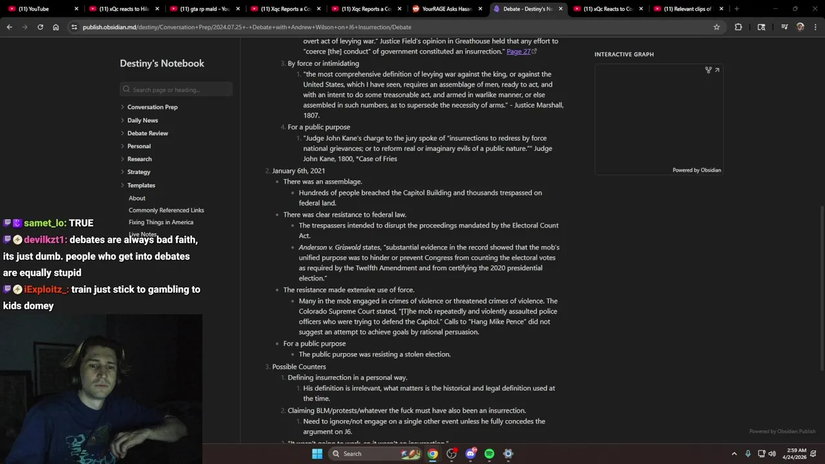The image size is (825, 464).
Task: Go back to the previous page
Action: 9,27
